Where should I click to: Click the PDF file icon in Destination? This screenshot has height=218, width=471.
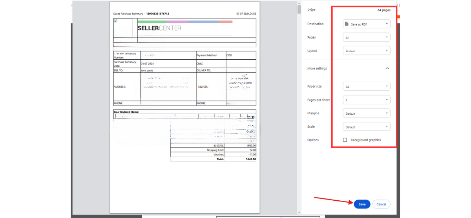coord(347,24)
